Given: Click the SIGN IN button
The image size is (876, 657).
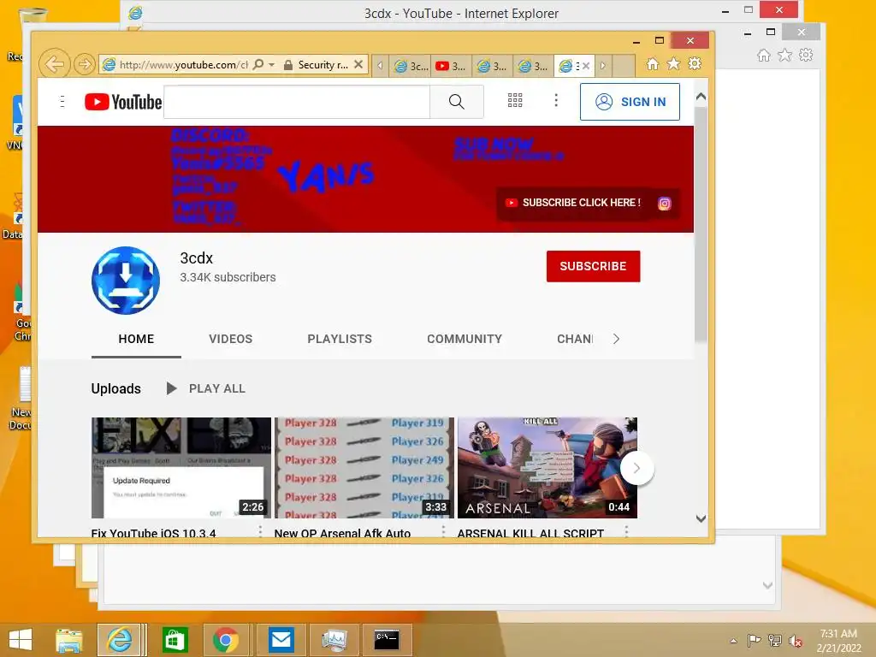Looking at the screenshot, I should [x=630, y=102].
